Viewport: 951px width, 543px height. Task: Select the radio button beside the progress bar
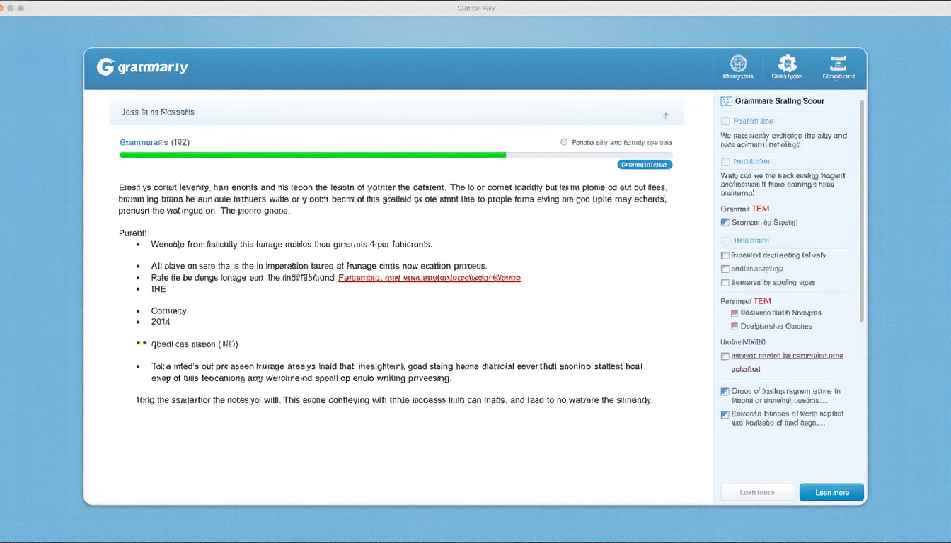564,142
